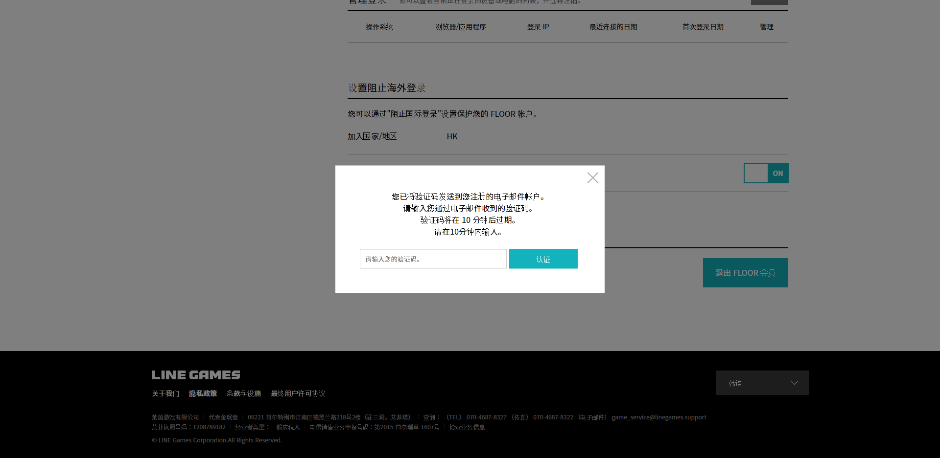Click the 验证码将在 10 分钟后过期 message

point(469,220)
